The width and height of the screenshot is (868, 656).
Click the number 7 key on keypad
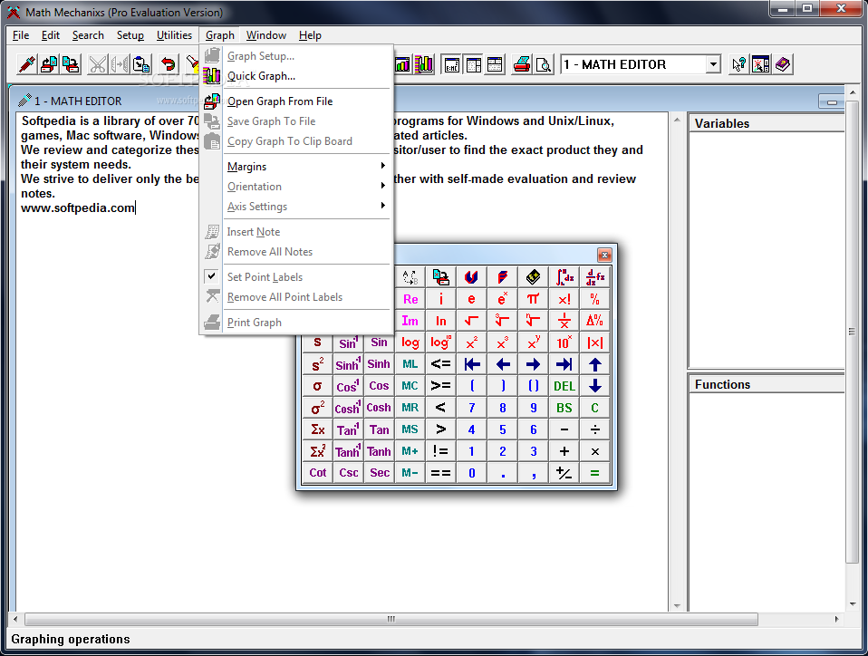click(472, 408)
